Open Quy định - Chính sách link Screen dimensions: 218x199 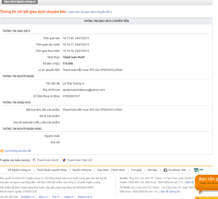tap(111, 170)
